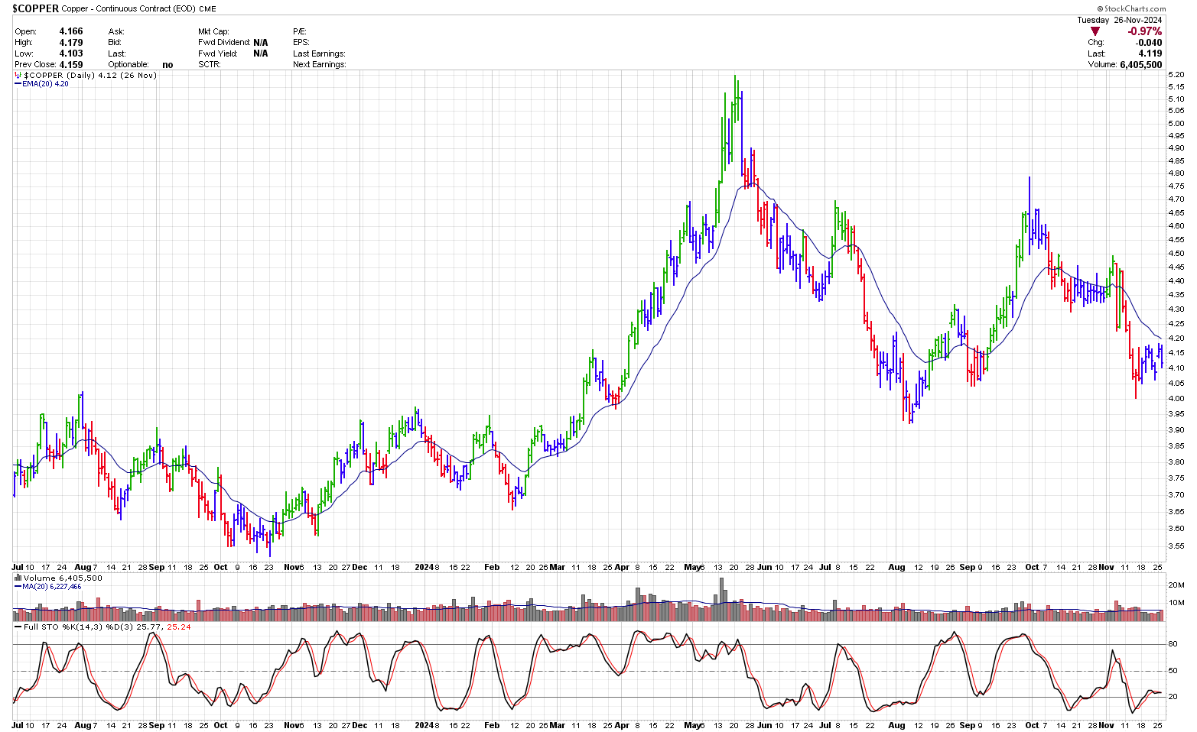Image resolution: width=1197 pixels, height=732 pixels.
Task: Click the 'P/E:' label
Action: coord(300,31)
